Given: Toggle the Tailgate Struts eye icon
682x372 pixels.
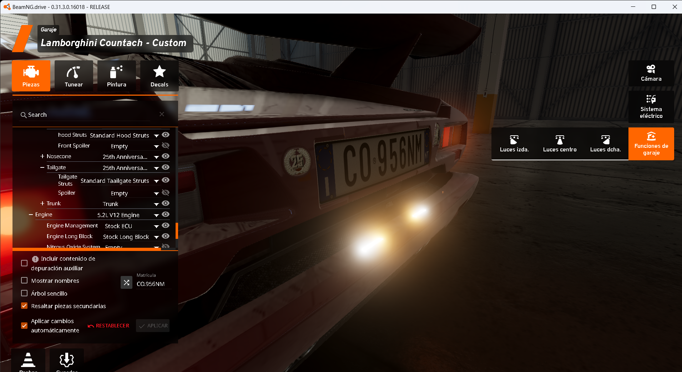Looking at the screenshot, I should tap(166, 180).
